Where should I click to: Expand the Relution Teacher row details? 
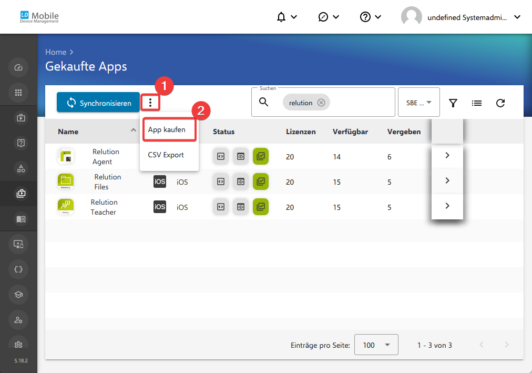447,206
